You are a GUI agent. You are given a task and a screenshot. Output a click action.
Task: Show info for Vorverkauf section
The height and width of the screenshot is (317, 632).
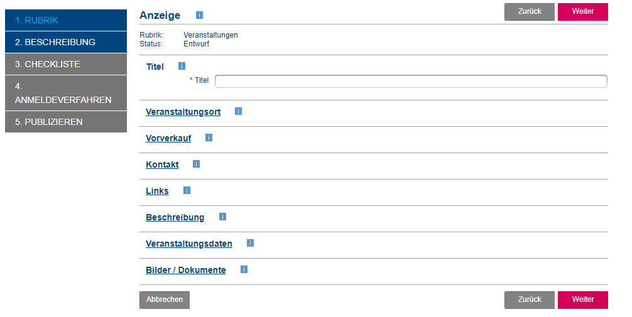[209, 137]
